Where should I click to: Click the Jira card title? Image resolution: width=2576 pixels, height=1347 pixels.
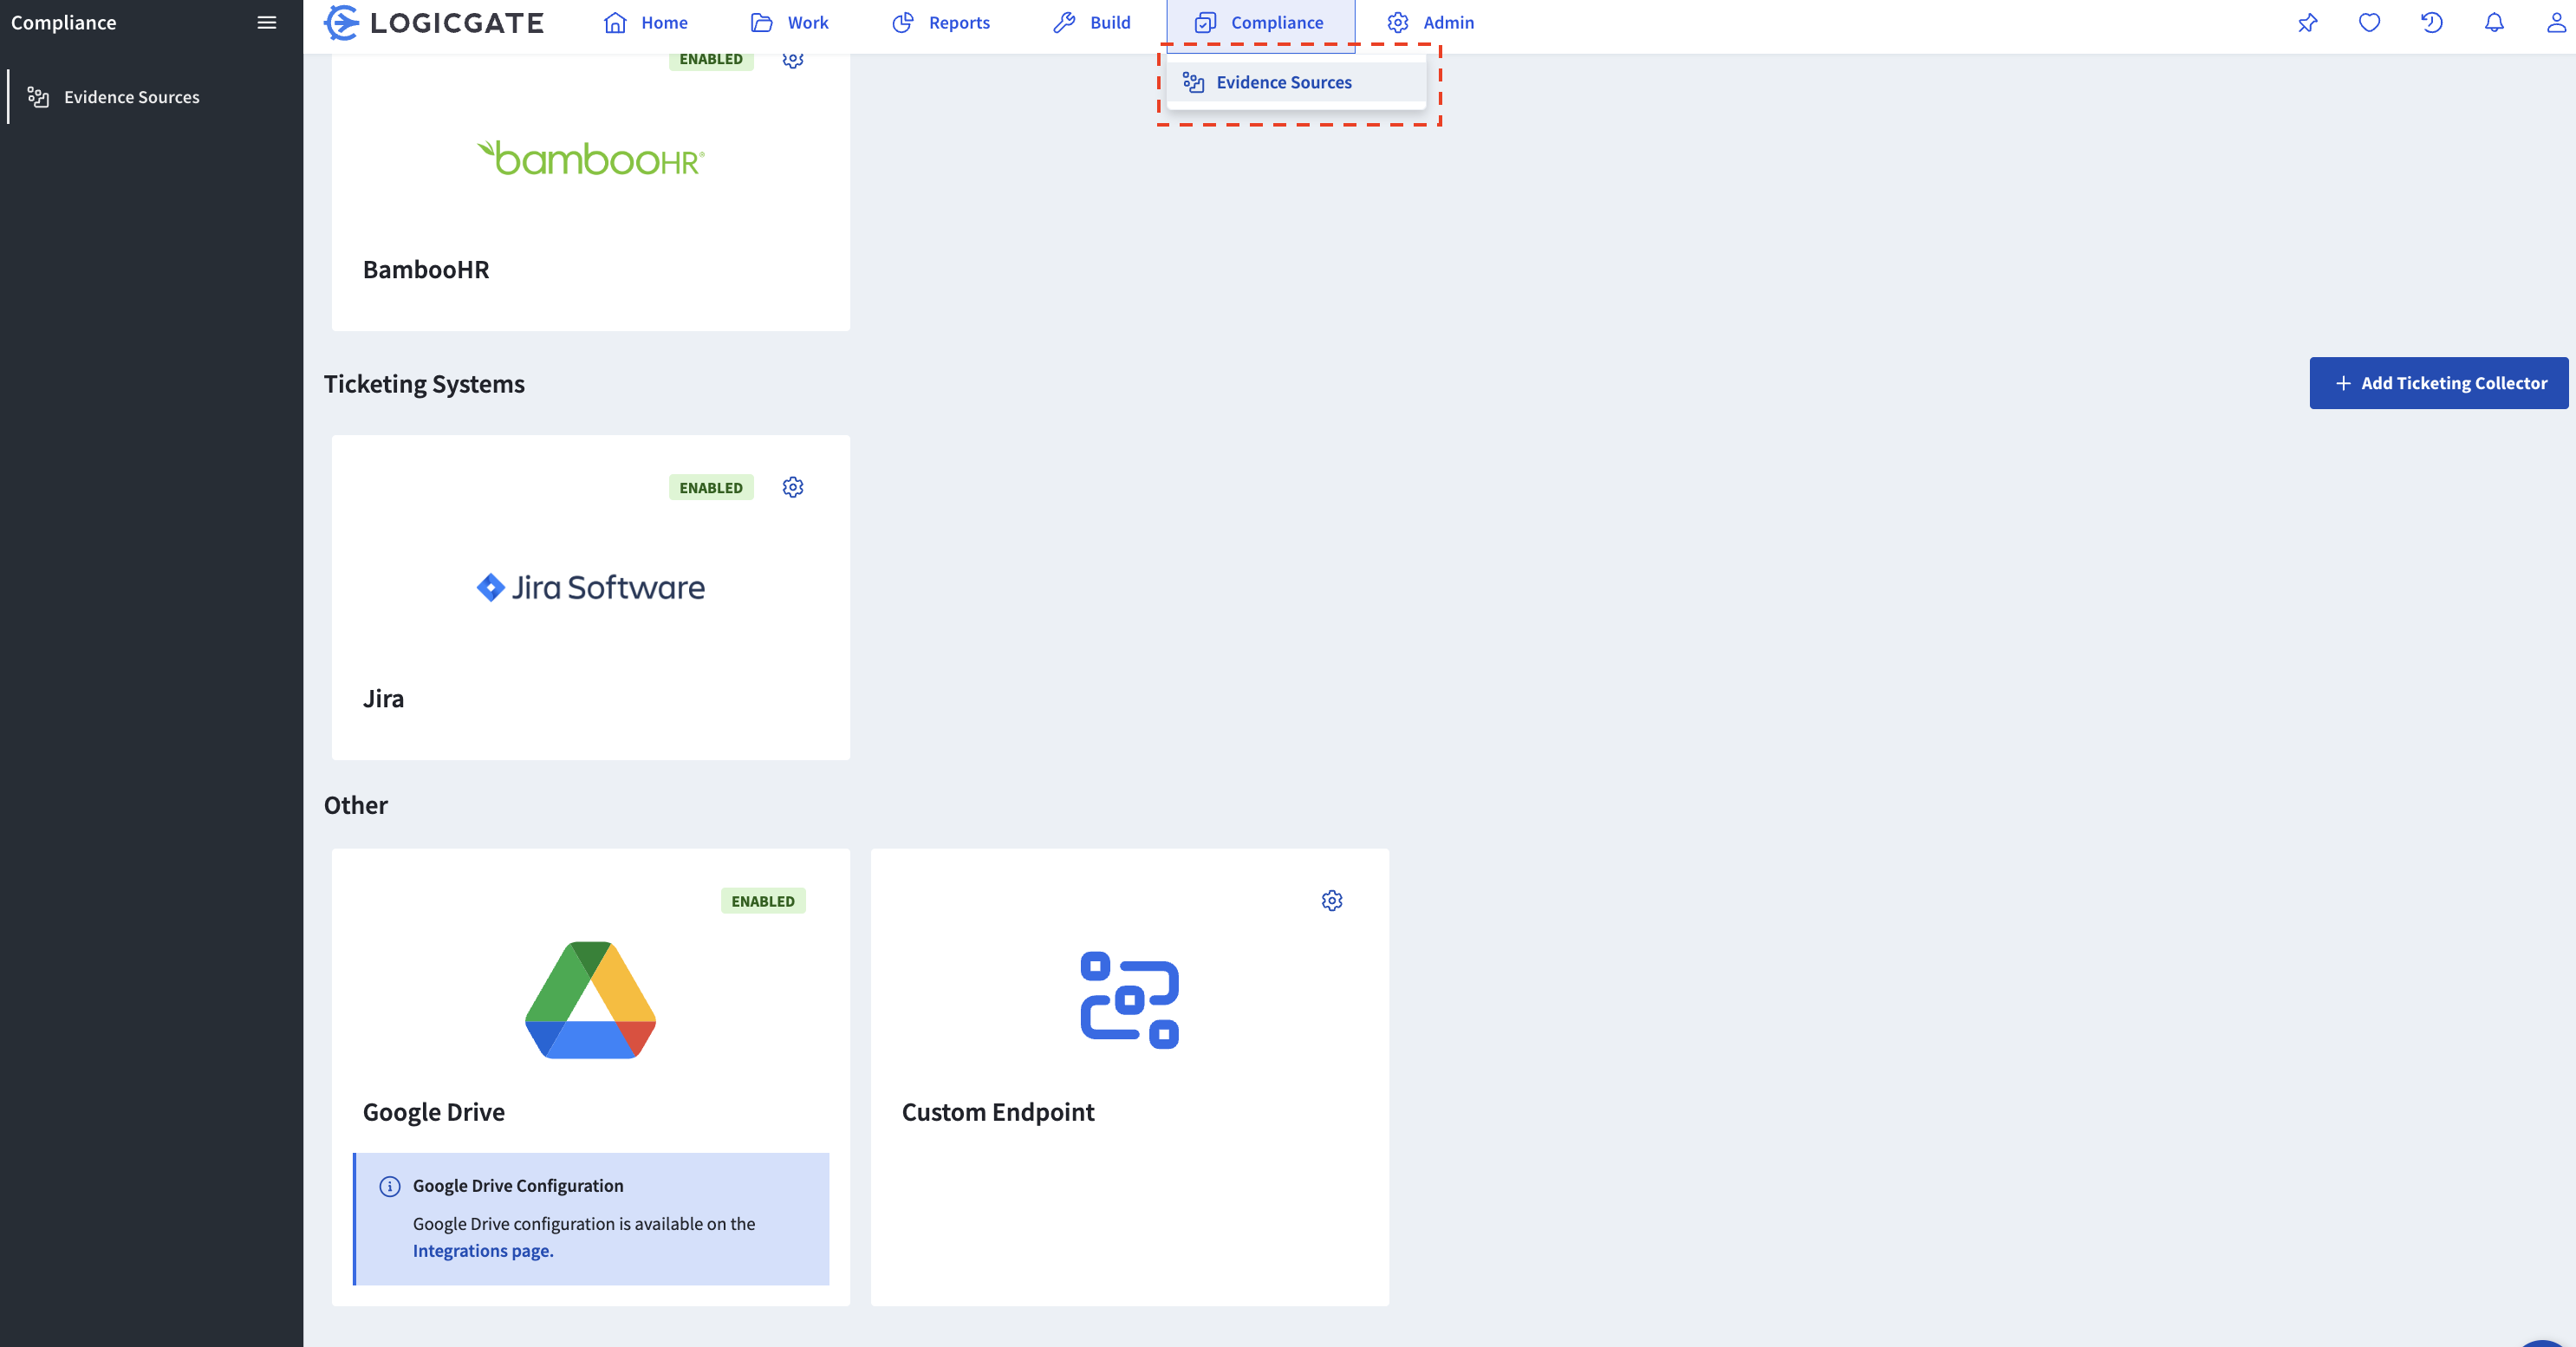383,698
